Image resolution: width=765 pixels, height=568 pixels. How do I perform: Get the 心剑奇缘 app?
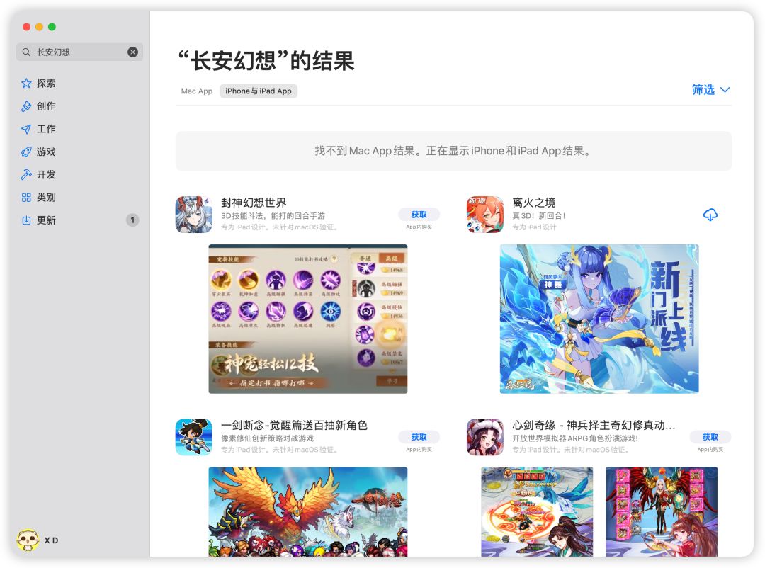point(710,437)
